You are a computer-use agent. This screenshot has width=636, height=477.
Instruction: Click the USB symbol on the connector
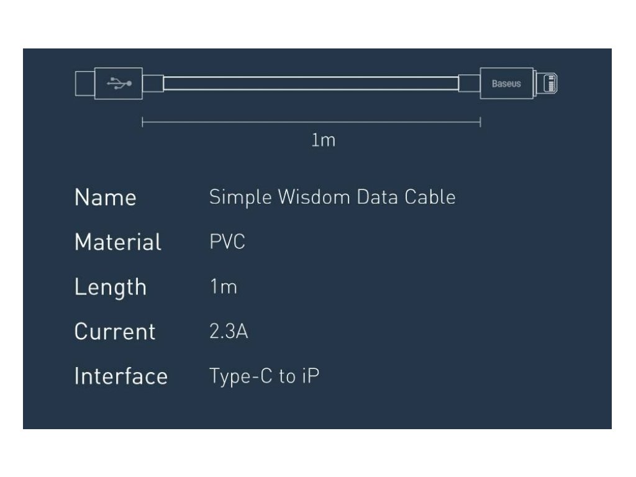119,84
